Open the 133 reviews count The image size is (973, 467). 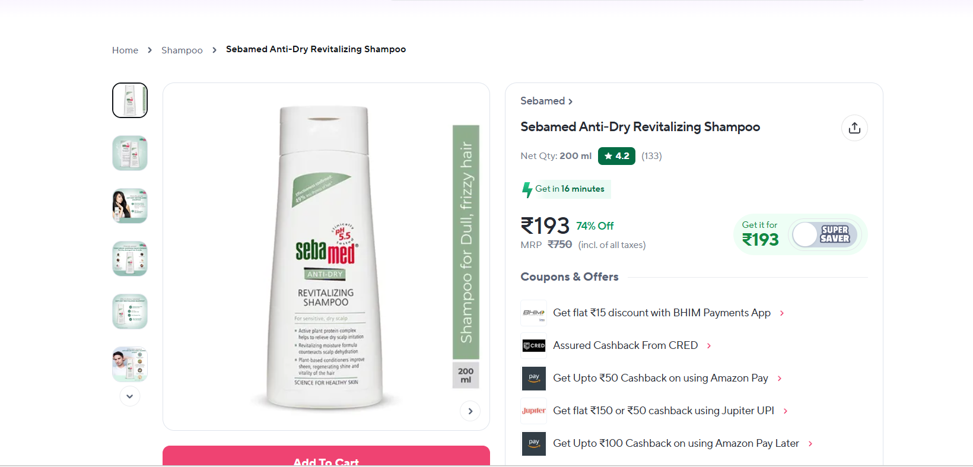[651, 156]
